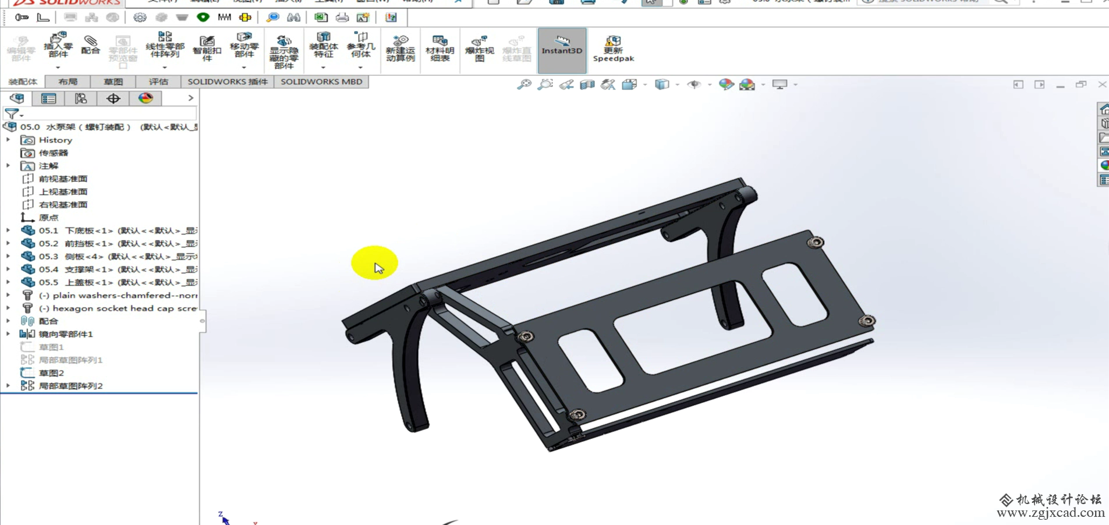Open the 材料明细表 Bill of Materials tool
This screenshot has height=525, width=1109.
point(440,48)
